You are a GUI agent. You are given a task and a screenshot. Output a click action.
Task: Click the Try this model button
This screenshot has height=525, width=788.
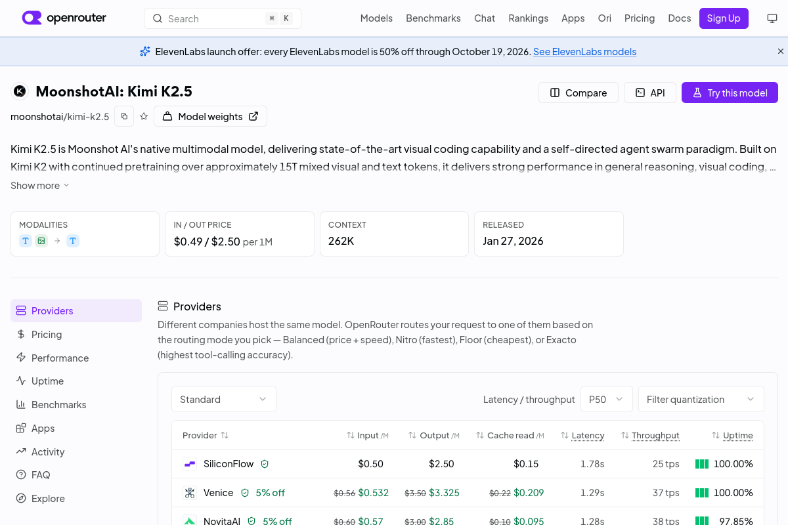tap(730, 93)
